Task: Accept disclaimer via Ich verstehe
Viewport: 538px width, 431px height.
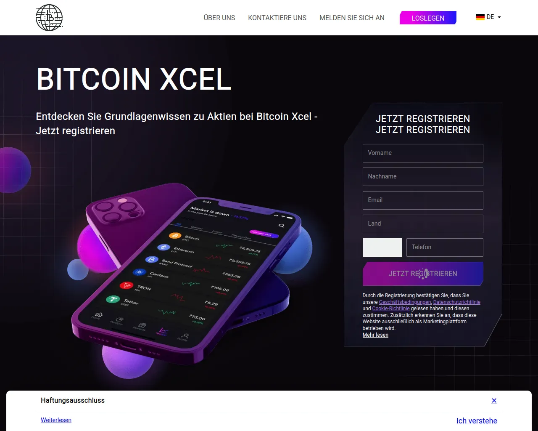Action: pyautogui.click(x=477, y=421)
